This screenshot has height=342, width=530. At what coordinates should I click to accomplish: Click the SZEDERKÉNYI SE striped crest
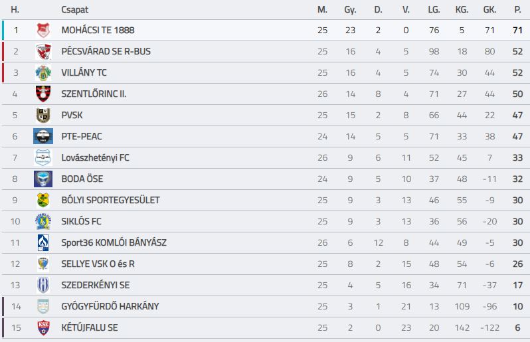pos(43,286)
